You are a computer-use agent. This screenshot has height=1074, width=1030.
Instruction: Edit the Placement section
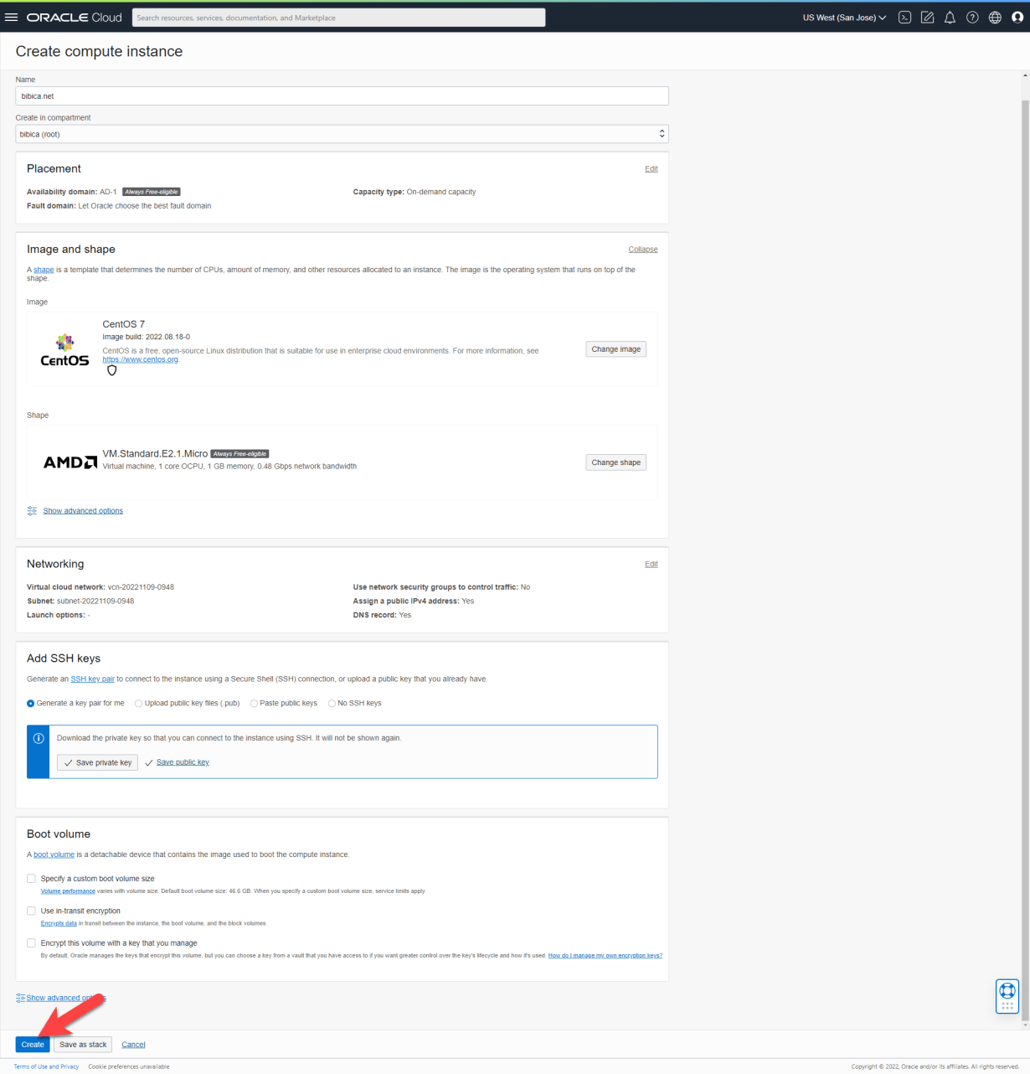tap(651, 169)
